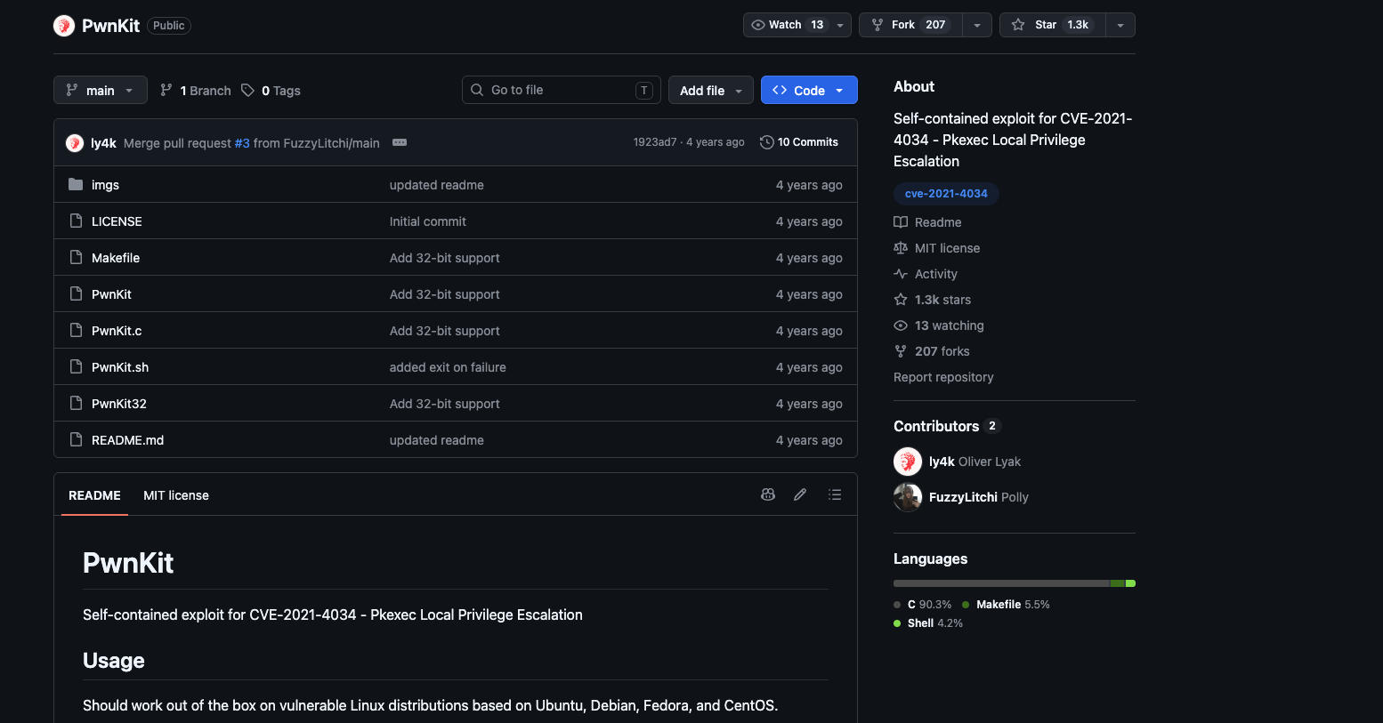Open the Shell 4.2% language link

[928, 623]
